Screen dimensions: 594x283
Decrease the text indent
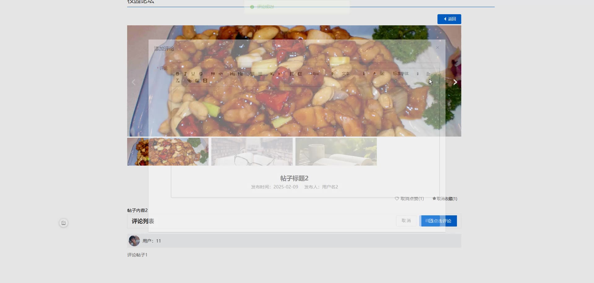(x=292, y=74)
